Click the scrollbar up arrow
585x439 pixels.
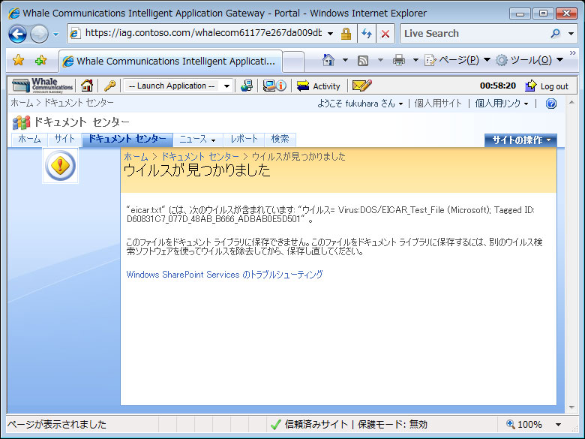point(571,102)
